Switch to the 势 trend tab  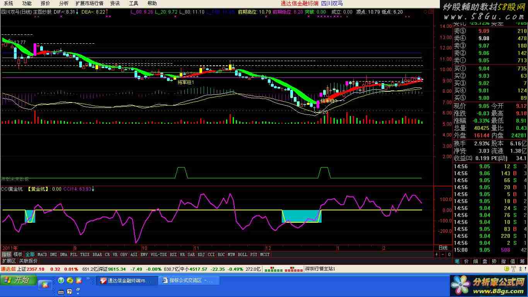(x=494, y=261)
